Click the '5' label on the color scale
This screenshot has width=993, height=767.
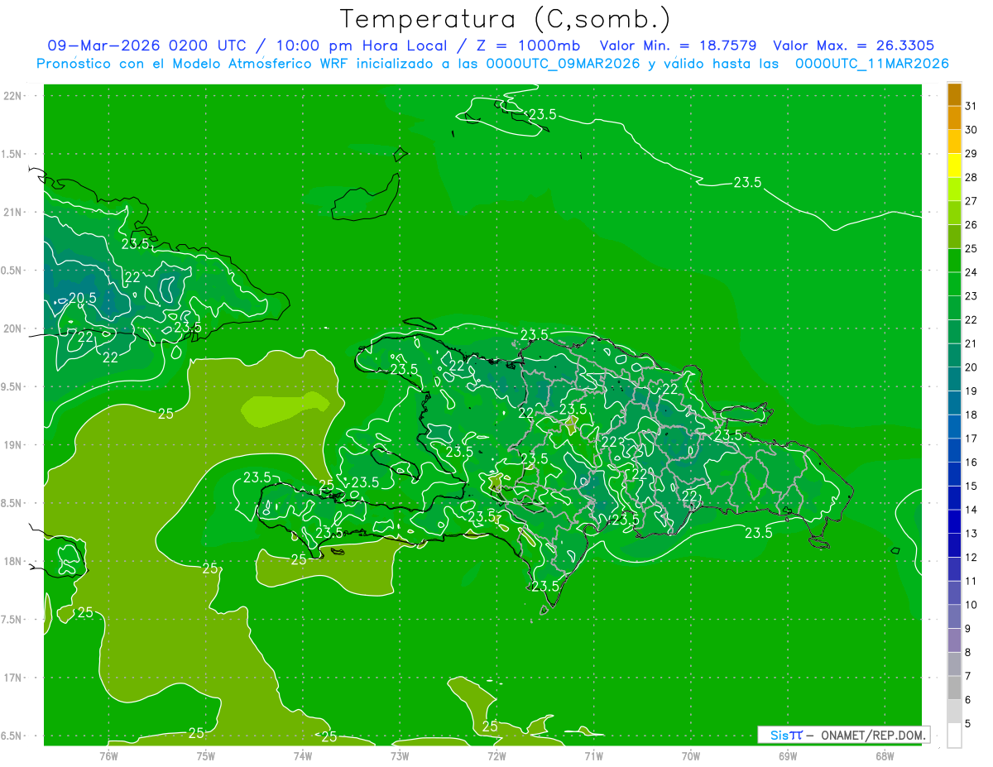click(967, 724)
